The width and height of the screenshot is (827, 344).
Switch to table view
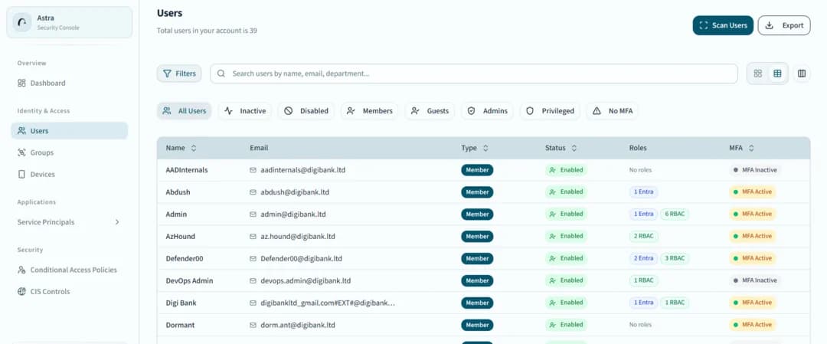(x=777, y=74)
